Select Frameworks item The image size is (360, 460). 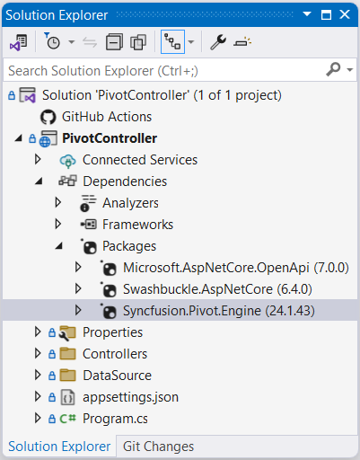coord(137,225)
